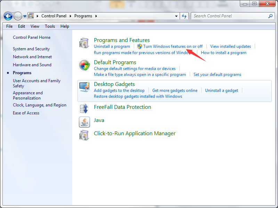Select Programs in the left sidebar
This screenshot has height=208, width=278.
(x=22, y=73)
